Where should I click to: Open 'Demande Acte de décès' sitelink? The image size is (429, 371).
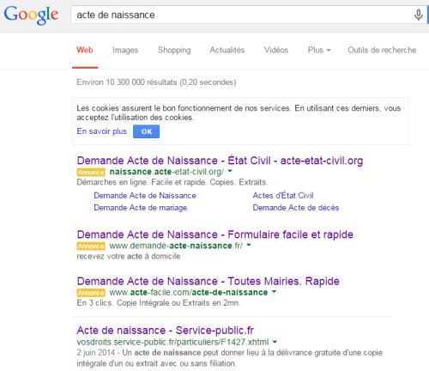click(296, 208)
